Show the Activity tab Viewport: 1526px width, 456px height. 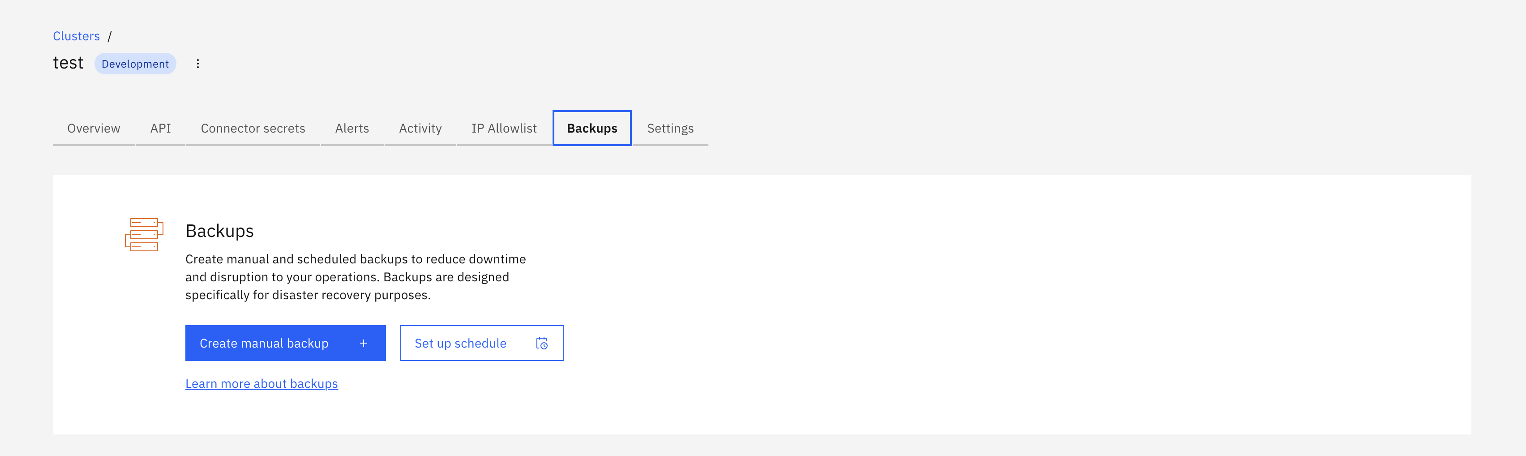420,128
